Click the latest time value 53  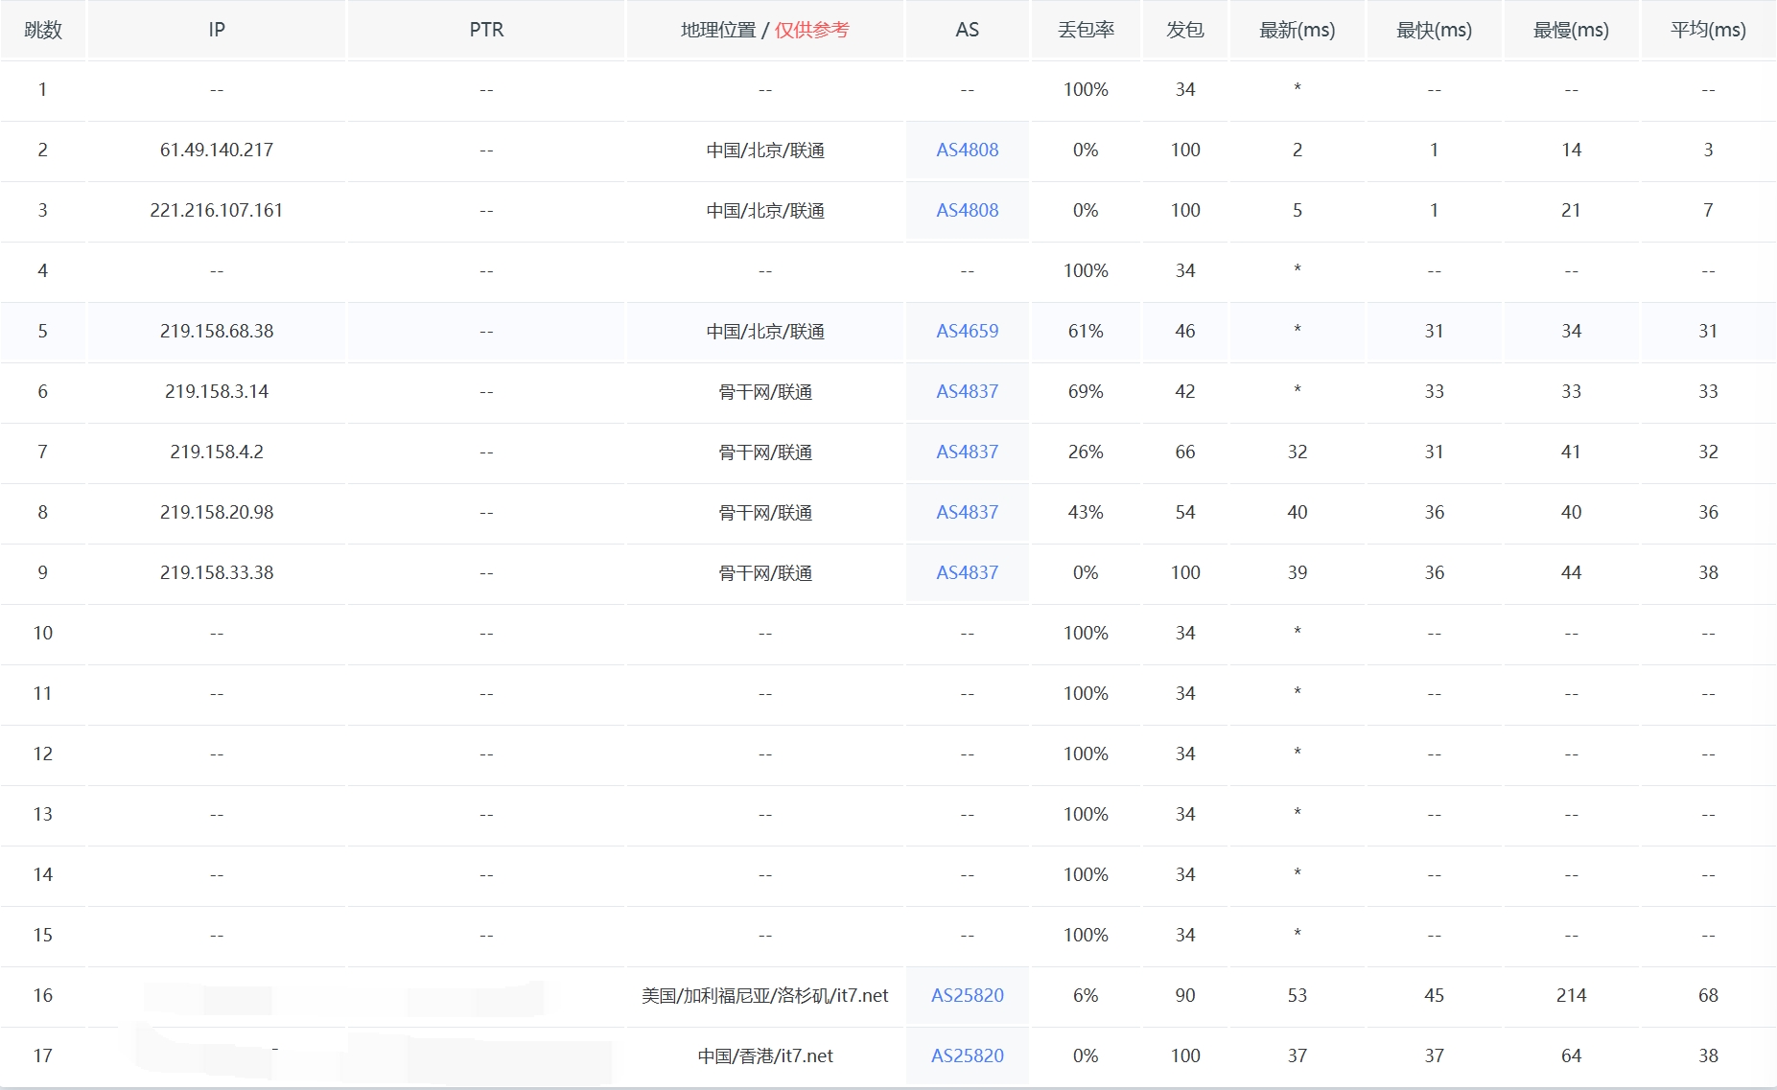1297,995
